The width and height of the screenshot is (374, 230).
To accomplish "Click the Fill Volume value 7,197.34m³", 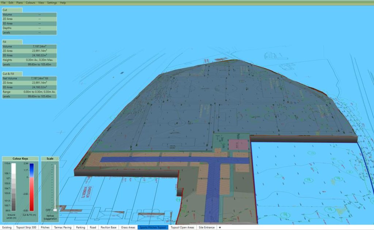I will pos(39,46).
